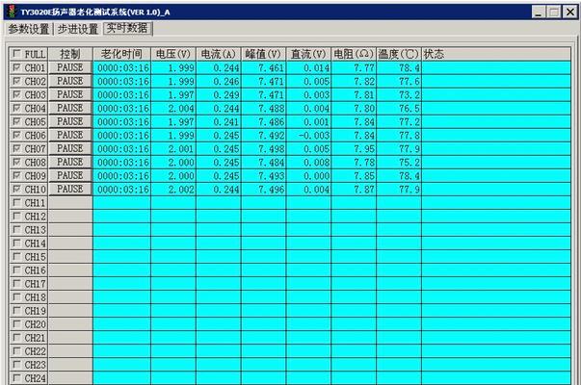Screen dimensions: 581x385
Task: Close the TY3020E window
Action: point(569,12)
